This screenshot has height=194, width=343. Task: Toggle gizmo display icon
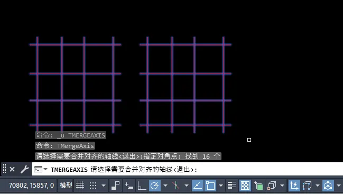point(328,186)
